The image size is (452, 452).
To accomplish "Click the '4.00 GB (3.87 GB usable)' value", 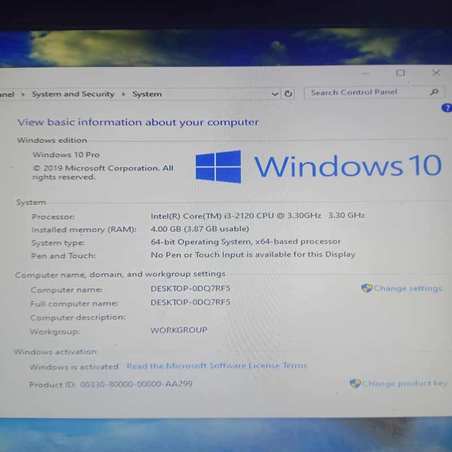I will (x=200, y=229).
